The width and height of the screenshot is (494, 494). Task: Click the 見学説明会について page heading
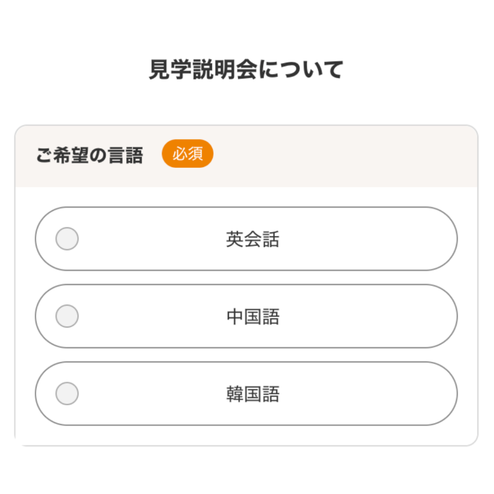[x=246, y=70]
